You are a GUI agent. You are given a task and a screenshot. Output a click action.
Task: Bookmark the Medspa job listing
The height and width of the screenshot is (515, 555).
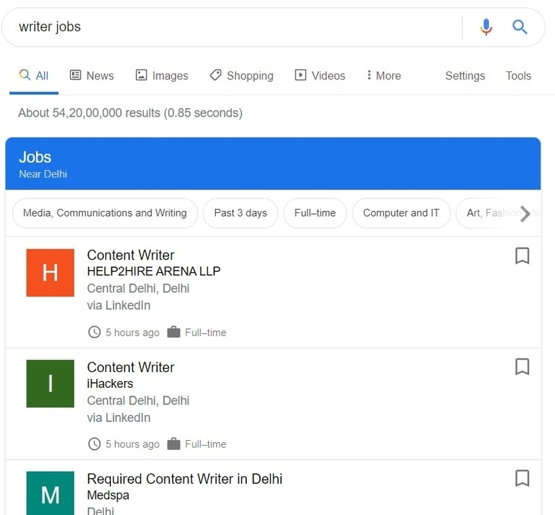pos(522,478)
